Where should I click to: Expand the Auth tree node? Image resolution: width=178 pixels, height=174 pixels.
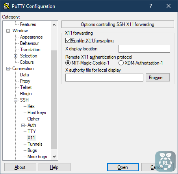pyautogui.click(x=23, y=126)
